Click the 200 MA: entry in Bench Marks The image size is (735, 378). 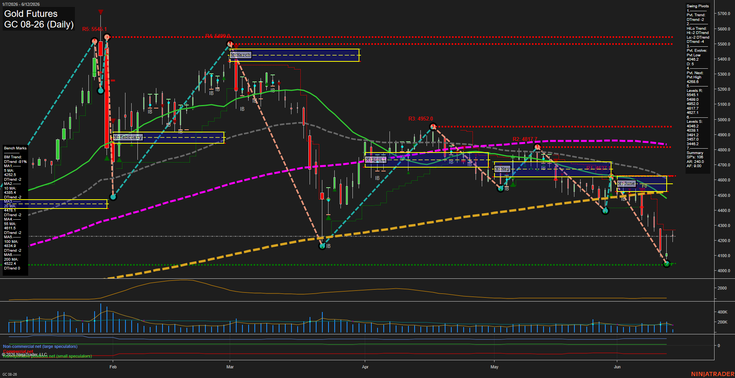click(11, 259)
